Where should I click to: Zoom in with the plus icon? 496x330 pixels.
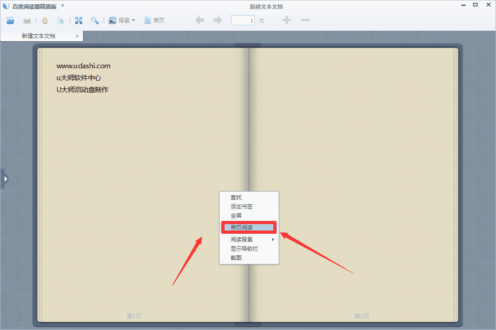click(287, 20)
